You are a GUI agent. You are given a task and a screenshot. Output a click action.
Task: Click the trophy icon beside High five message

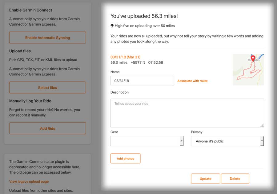(x=112, y=26)
